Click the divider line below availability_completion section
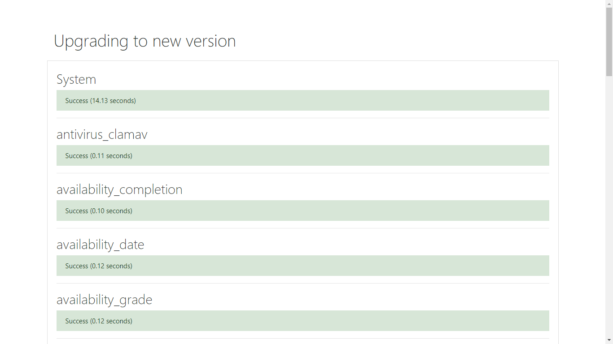This screenshot has height=344, width=613. click(x=302, y=228)
